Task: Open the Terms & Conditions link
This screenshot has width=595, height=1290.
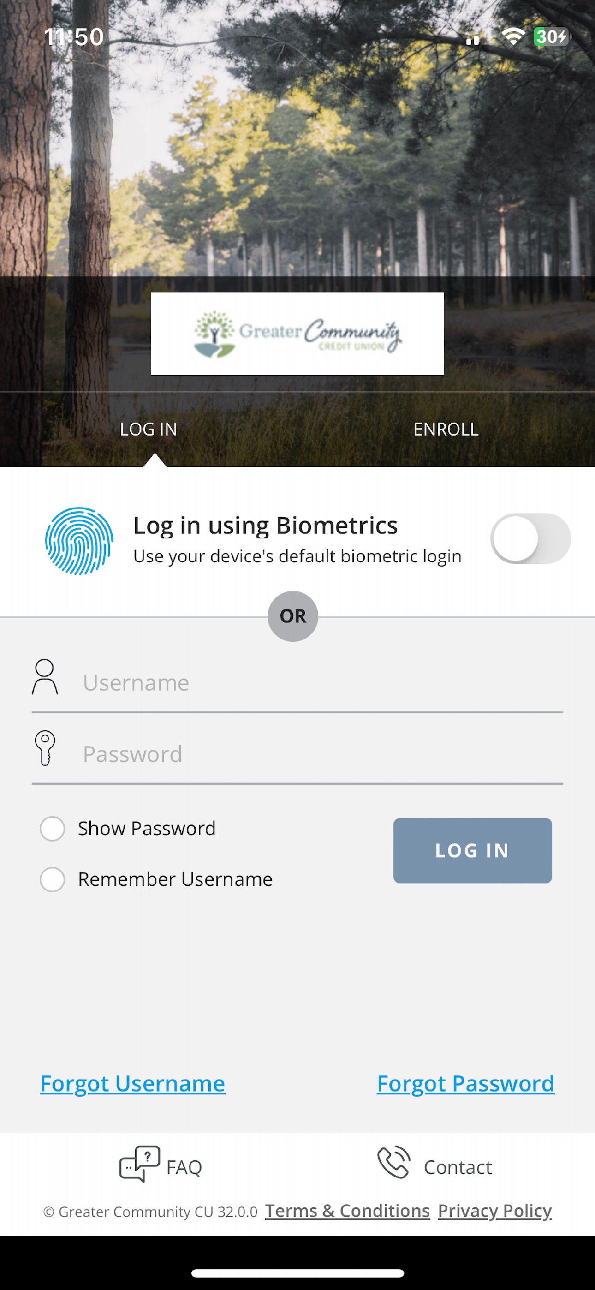Action: (x=348, y=1211)
